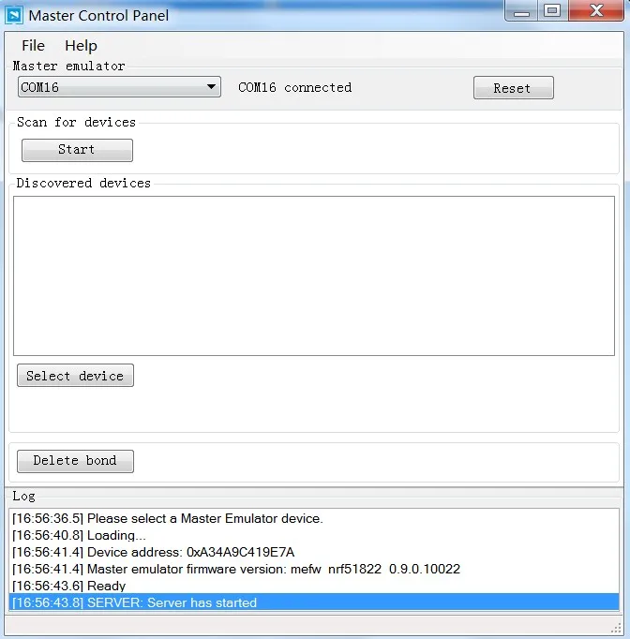Click the Delete bond button
This screenshot has height=639, width=630.
(x=75, y=461)
